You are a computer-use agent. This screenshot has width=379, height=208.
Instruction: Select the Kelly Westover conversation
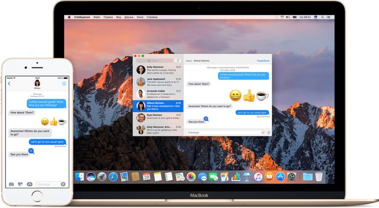tap(158, 70)
